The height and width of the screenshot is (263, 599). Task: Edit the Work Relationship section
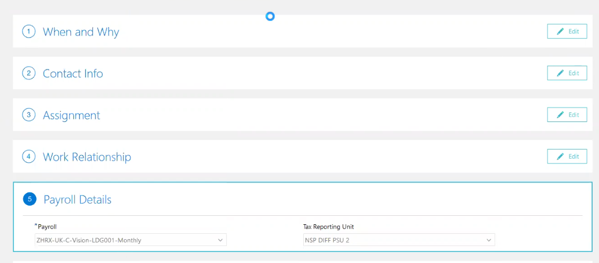tap(567, 156)
